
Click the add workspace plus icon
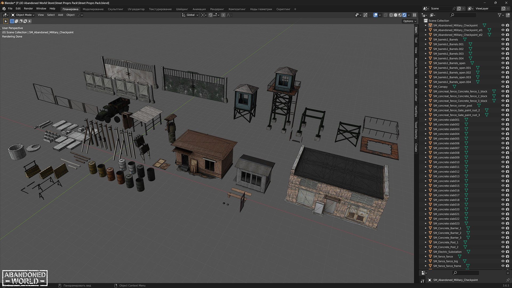coord(295,9)
